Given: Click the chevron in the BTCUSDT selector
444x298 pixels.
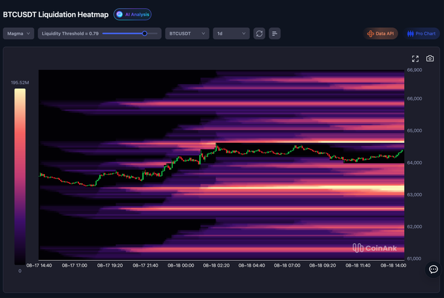Looking at the screenshot, I should pyautogui.click(x=203, y=33).
